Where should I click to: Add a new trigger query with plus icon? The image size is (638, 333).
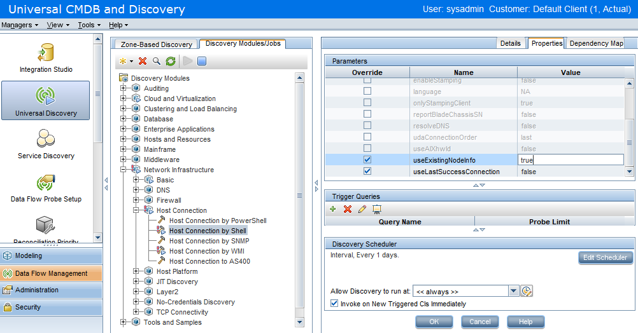tap(333, 209)
